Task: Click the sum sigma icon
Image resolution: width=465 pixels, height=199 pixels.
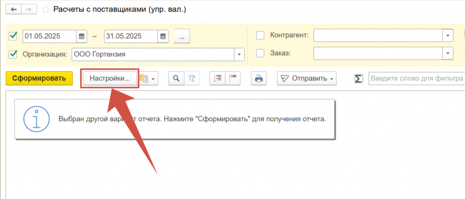Action: pyautogui.click(x=358, y=78)
